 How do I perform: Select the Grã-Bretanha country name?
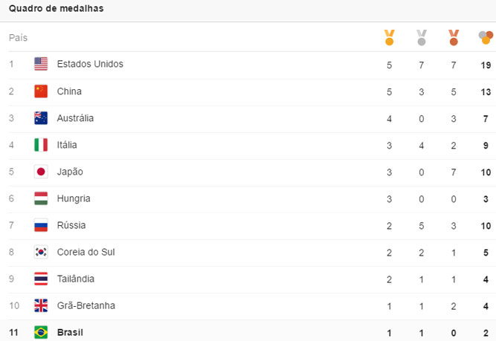click(x=86, y=305)
